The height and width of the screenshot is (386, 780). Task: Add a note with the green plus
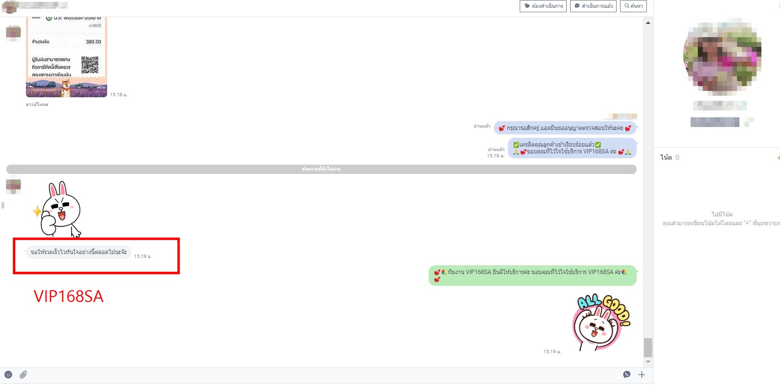778,157
